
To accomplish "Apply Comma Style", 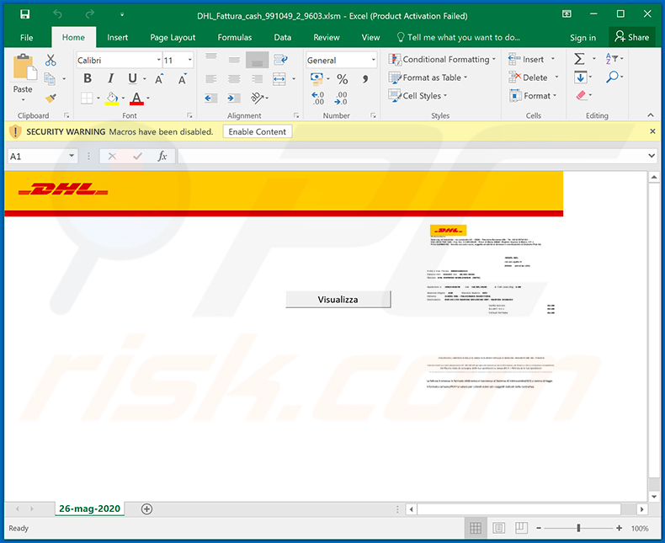I will pyautogui.click(x=365, y=79).
